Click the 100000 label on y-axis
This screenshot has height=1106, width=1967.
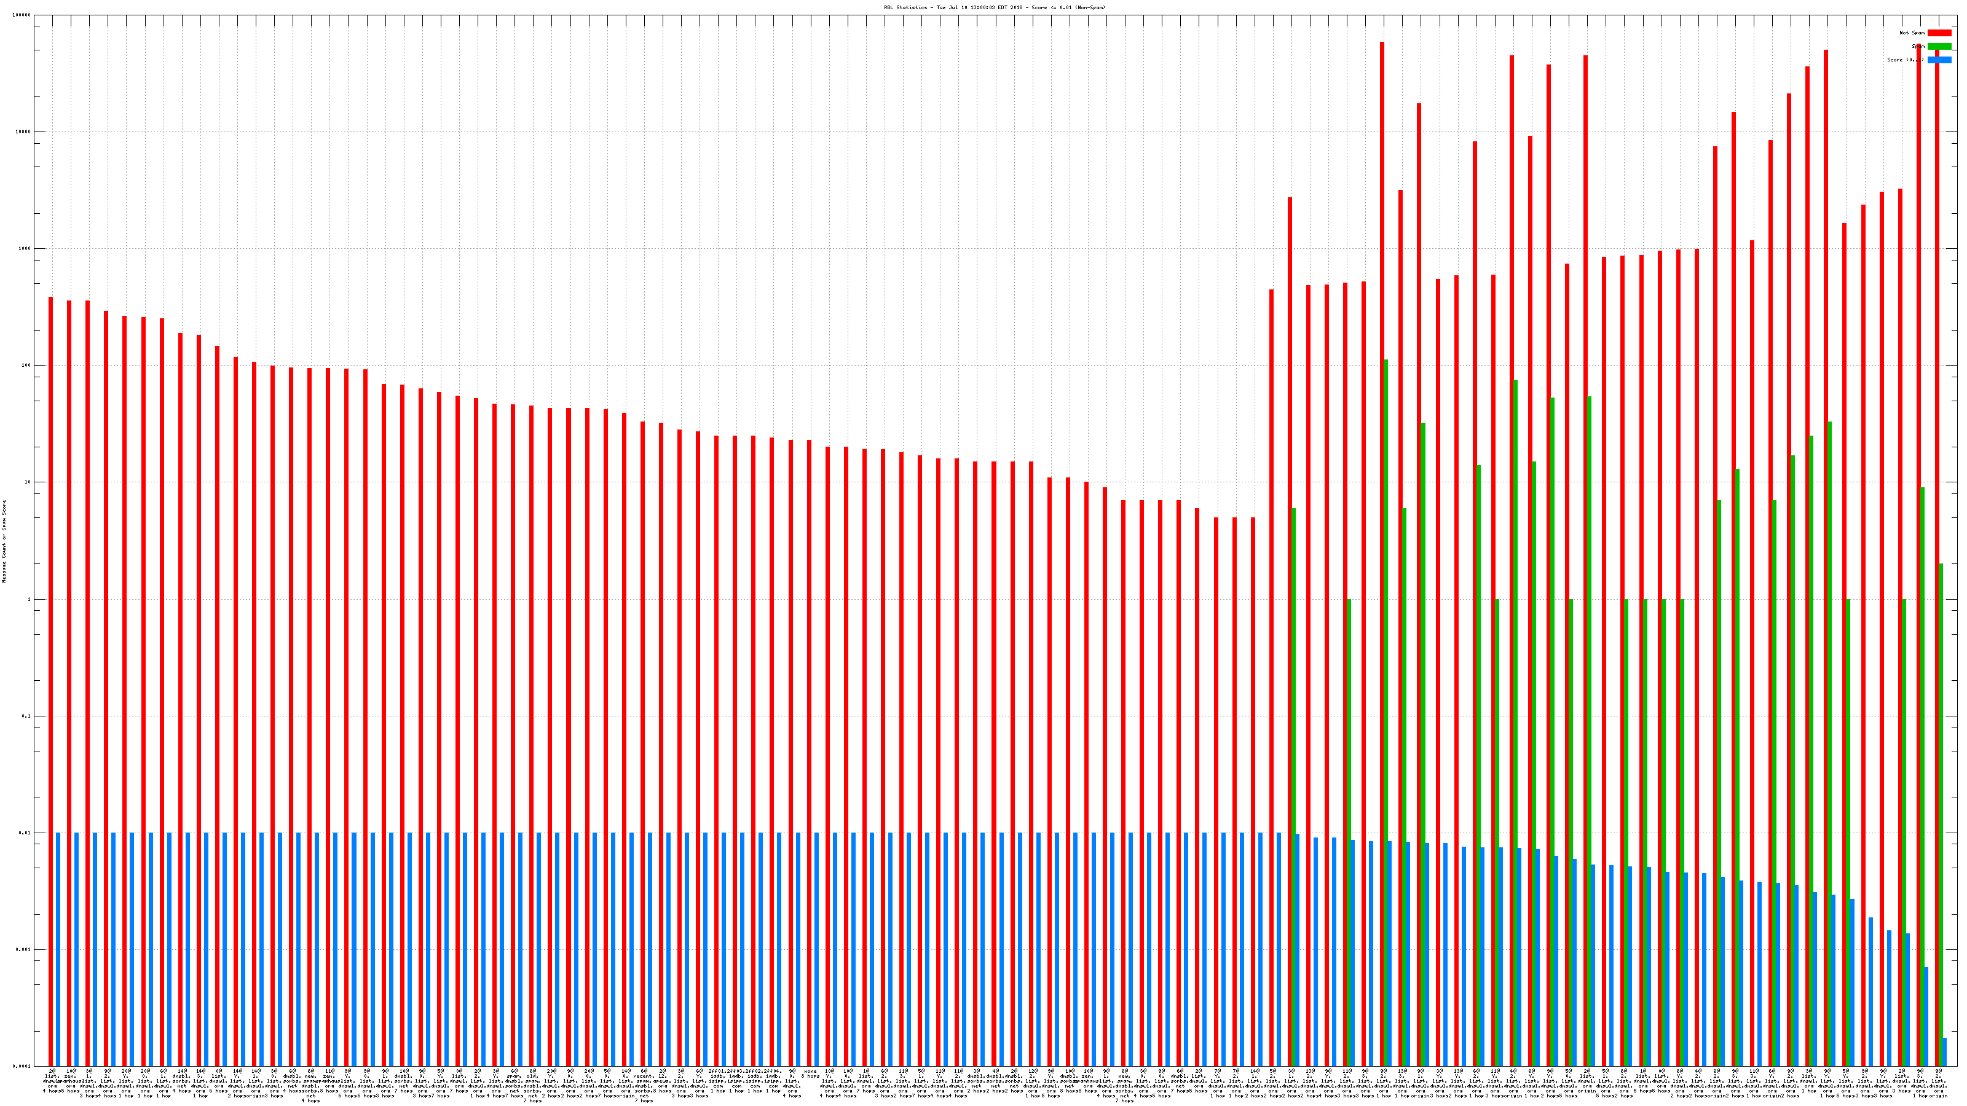(x=22, y=15)
